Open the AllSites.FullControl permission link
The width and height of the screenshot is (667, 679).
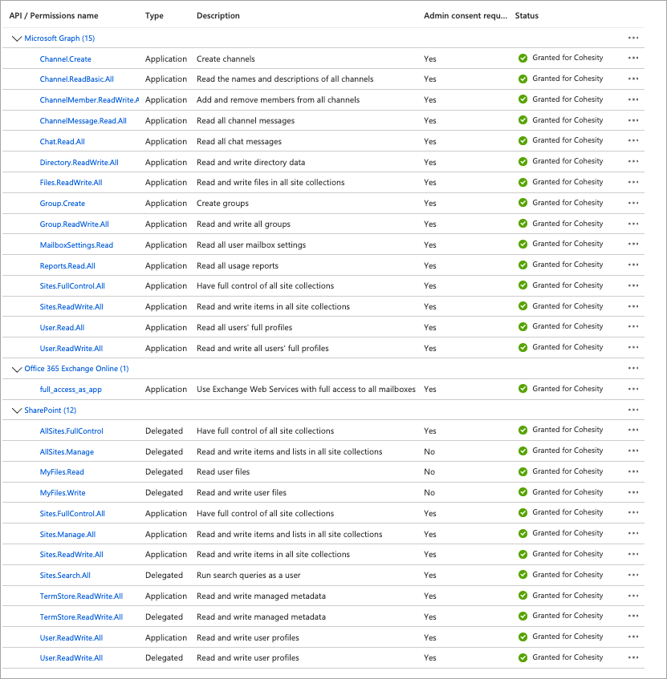71,430
